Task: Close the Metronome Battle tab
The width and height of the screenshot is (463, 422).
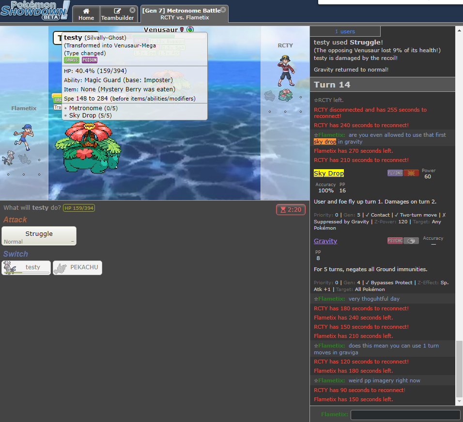Action: 223,10
